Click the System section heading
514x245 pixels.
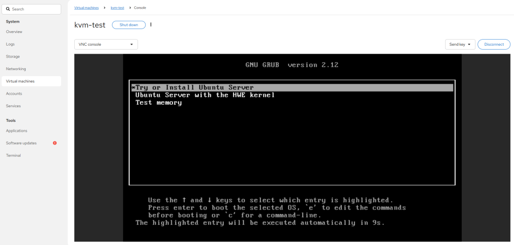tap(13, 22)
